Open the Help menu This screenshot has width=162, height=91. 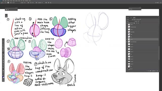coord(30,1)
